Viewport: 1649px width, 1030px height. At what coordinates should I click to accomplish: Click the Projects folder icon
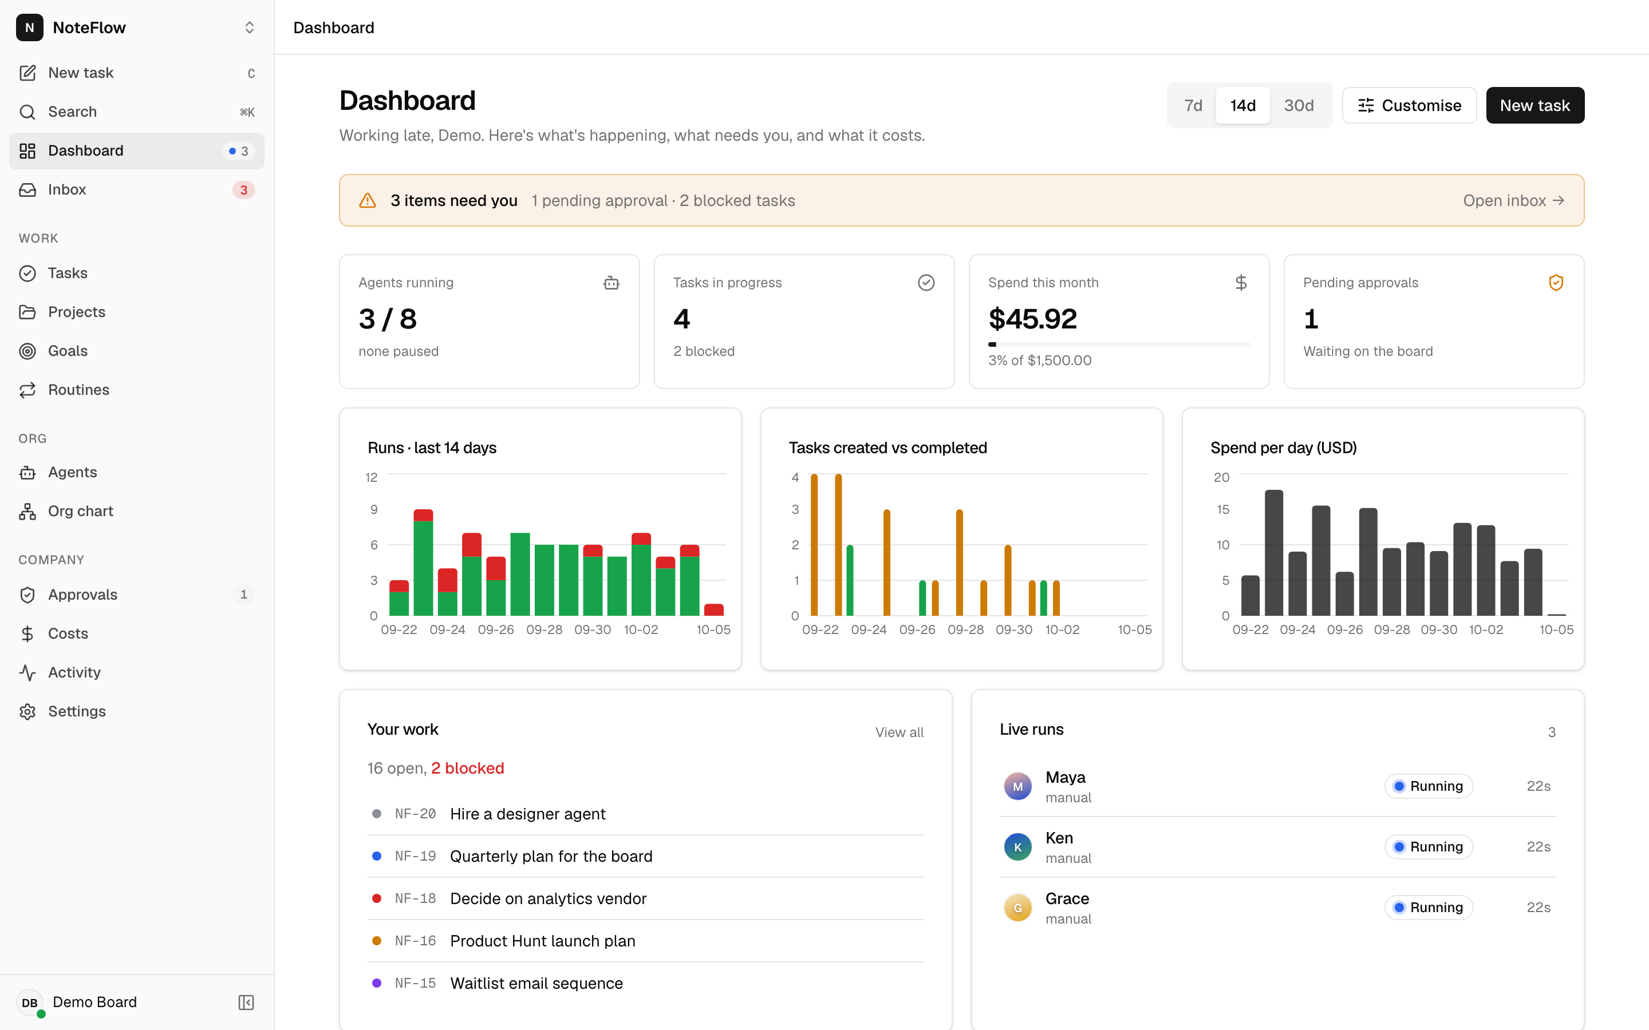click(x=27, y=312)
